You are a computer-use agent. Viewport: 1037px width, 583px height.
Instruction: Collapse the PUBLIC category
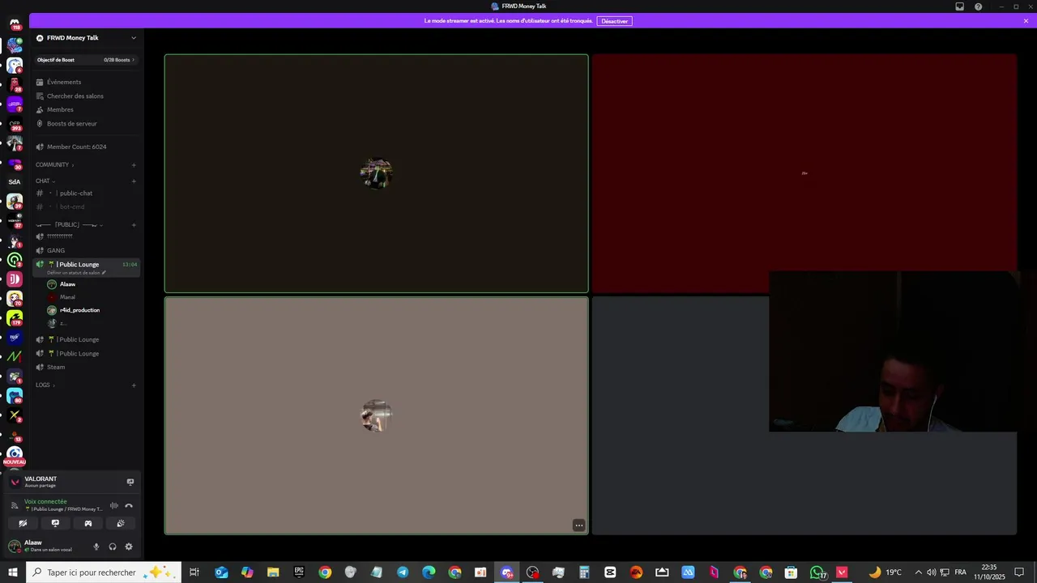(x=70, y=224)
